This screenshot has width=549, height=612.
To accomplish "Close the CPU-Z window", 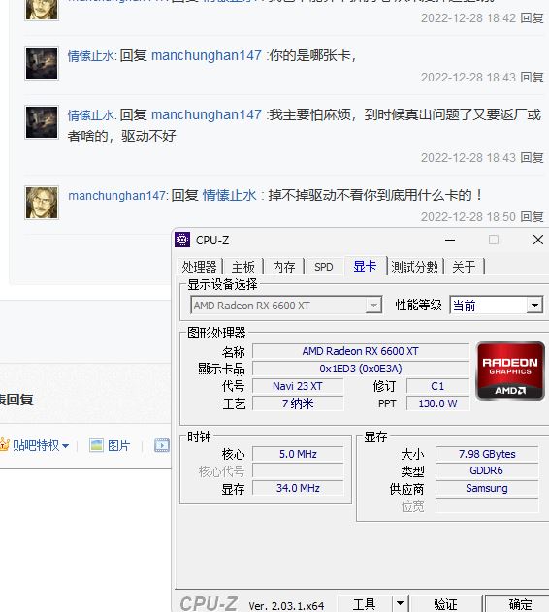I will [x=538, y=240].
